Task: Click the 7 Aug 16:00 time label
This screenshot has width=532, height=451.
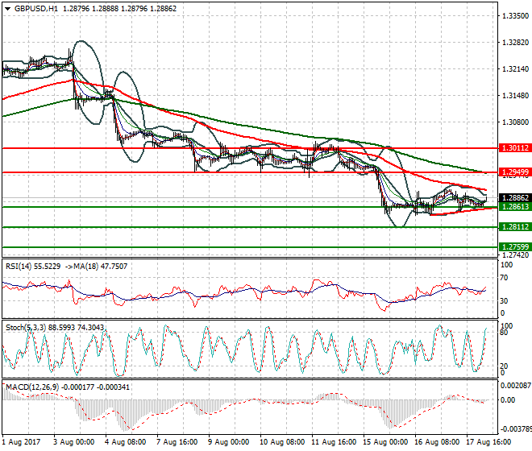Action: coord(177,442)
